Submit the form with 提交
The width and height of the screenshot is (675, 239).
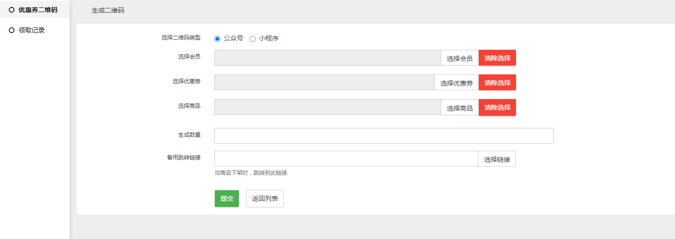click(x=226, y=199)
